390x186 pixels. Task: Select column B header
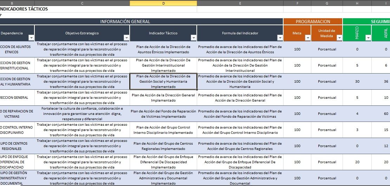pos(17,3)
